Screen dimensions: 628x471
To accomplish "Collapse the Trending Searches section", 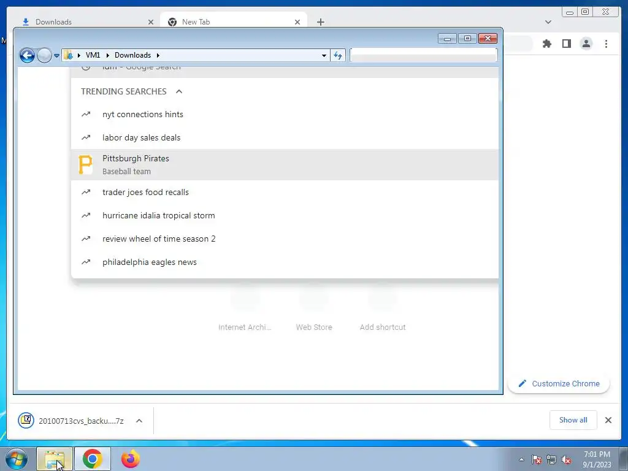I will [x=179, y=91].
